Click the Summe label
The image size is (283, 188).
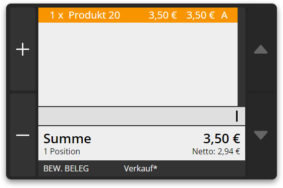point(67,139)
